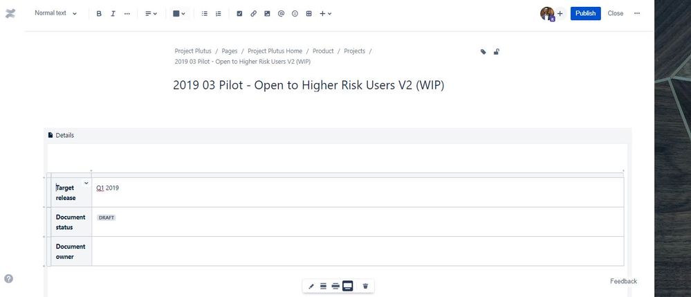
Task: Click the Q1 2019 cell
Action: [358, 192]
